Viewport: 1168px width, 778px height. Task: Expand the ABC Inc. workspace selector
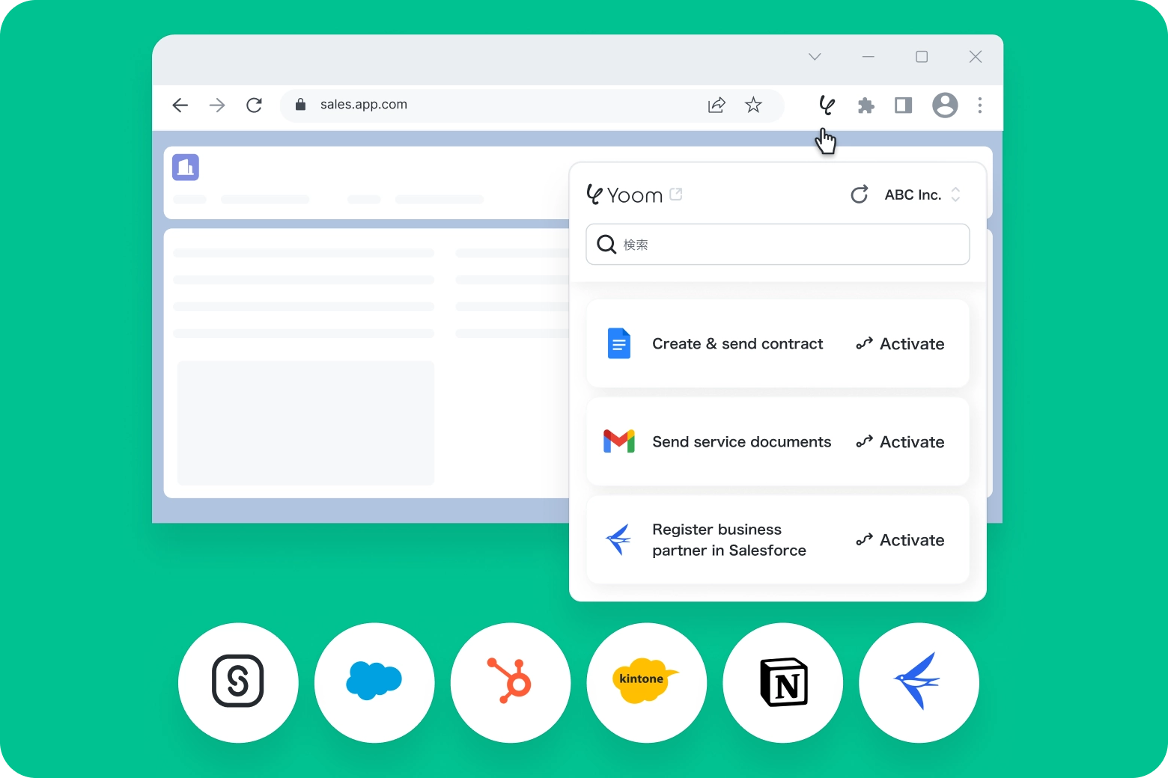[922, 195]
